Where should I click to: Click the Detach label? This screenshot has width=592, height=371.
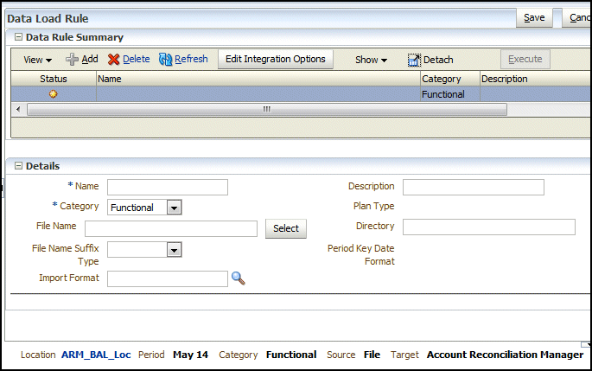[x=438, y=60]
